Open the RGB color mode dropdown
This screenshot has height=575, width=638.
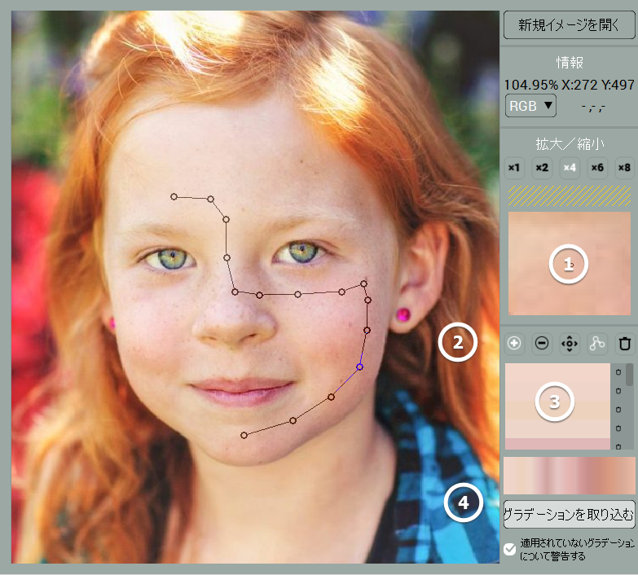pyautogui.click(x=530, y=106)
